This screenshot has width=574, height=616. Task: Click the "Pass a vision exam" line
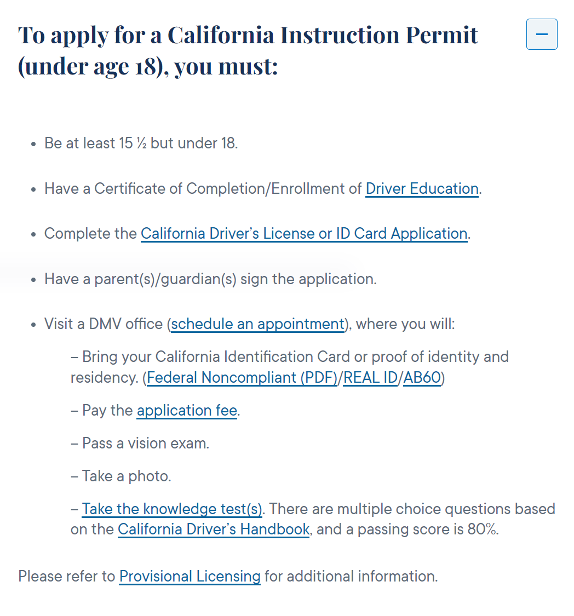coord(145,444)
